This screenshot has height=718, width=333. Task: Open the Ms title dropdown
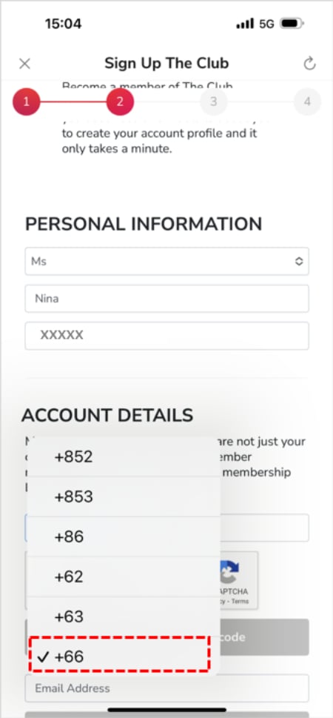[167, 262]
